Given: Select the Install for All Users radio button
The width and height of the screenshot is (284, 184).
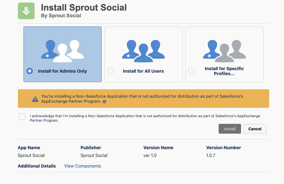Looking at the screenshot, I should (111, 71).
